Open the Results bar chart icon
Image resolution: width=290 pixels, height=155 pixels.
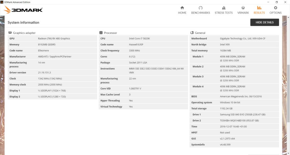click(x=259, y=8)
